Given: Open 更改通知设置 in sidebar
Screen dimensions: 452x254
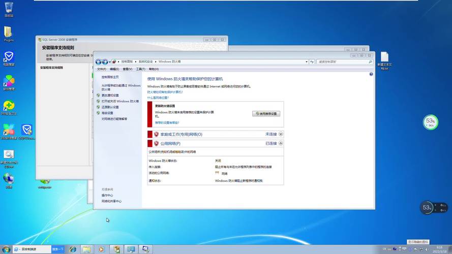Looking at the screenshot, I should click(110, 96).
